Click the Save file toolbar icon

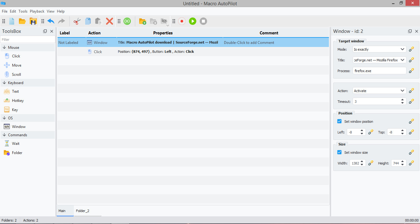[33, 21]
